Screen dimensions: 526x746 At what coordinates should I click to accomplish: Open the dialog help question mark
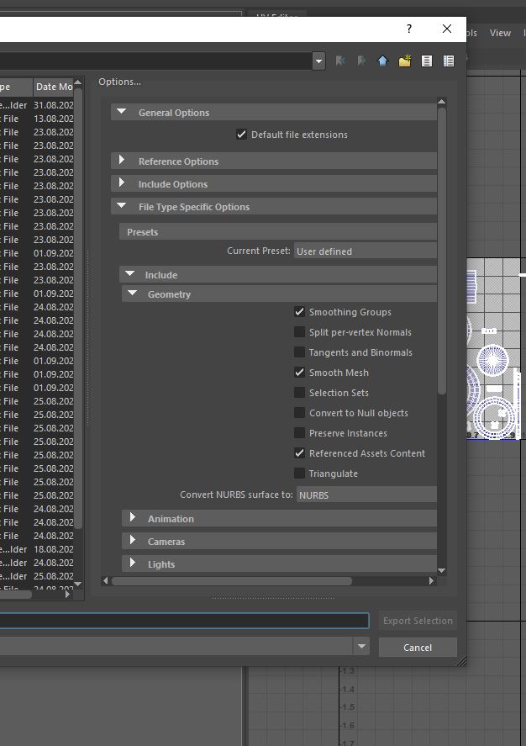click(x=409, y=29)
